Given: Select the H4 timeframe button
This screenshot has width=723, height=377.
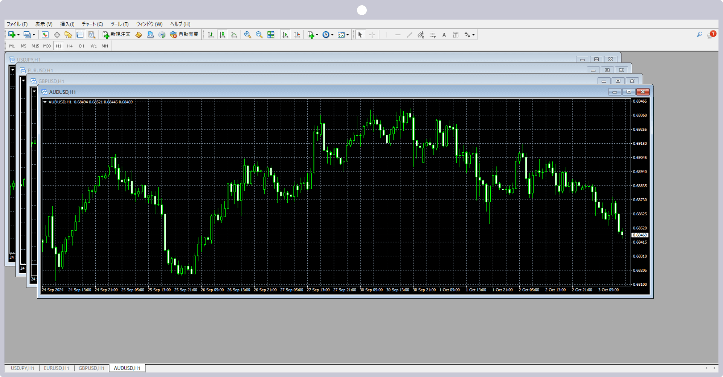Looking at the screenshot, I should pos(70,46).
